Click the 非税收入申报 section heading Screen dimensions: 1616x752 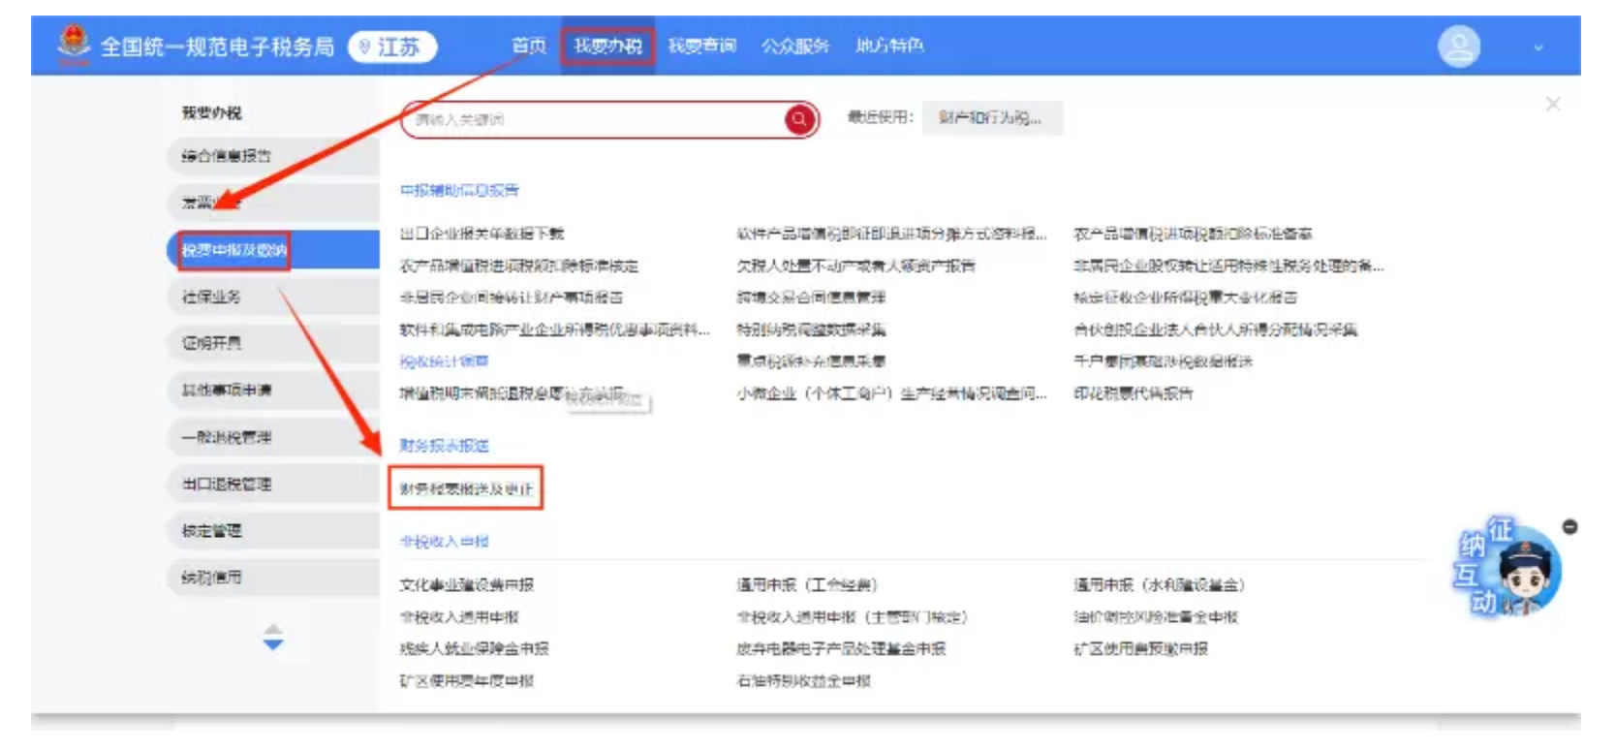[444, 542]
